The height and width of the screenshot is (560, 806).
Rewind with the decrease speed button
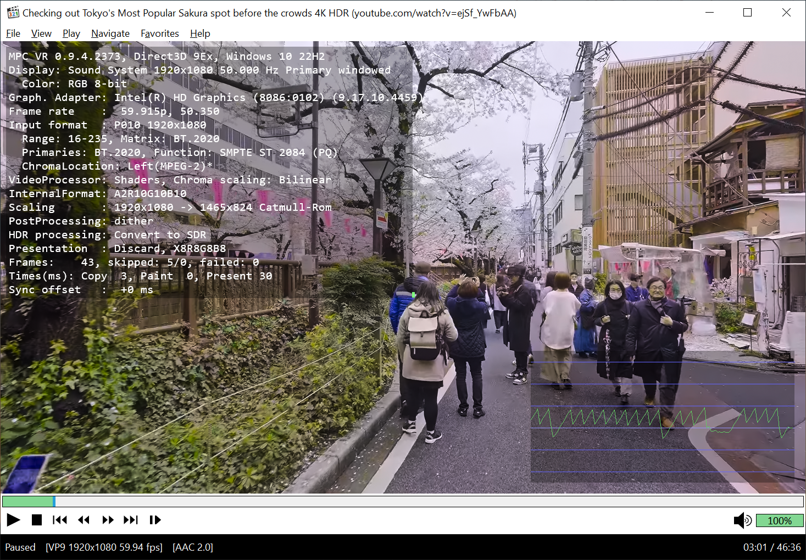(84, 520)
